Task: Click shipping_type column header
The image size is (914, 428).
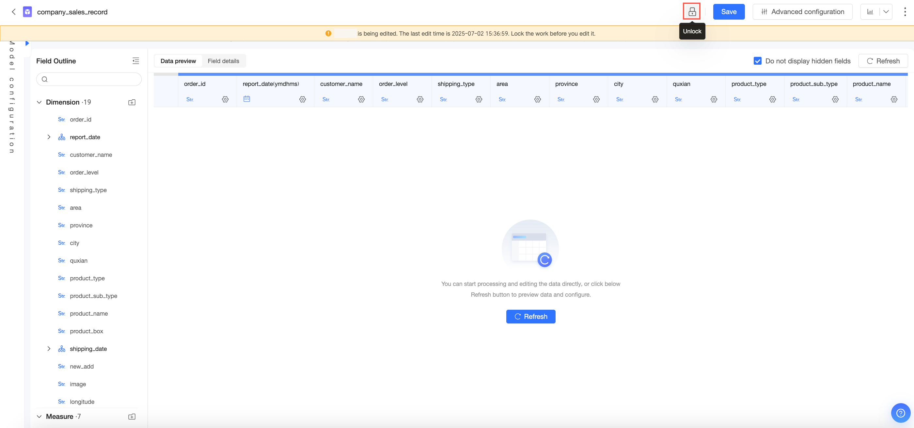Action: click(x=456, y=84)
